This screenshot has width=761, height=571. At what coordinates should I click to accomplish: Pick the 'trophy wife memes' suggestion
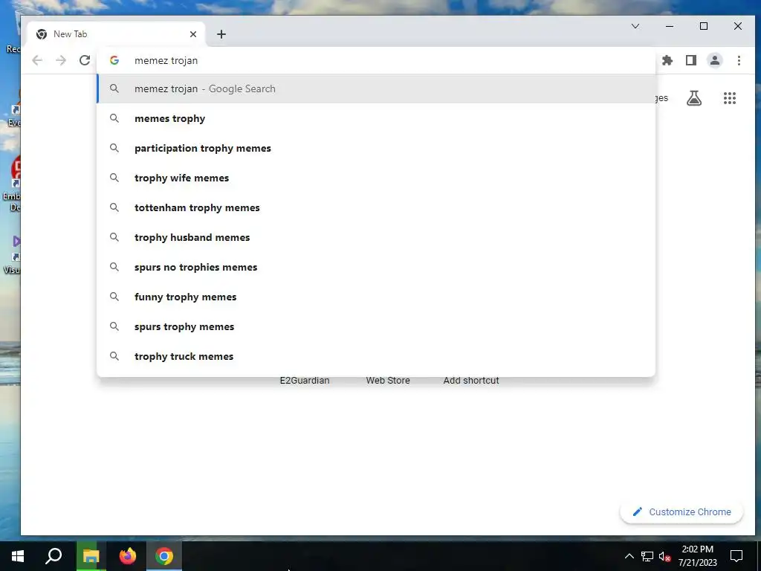pyautogui.click(x=376, y=178)
